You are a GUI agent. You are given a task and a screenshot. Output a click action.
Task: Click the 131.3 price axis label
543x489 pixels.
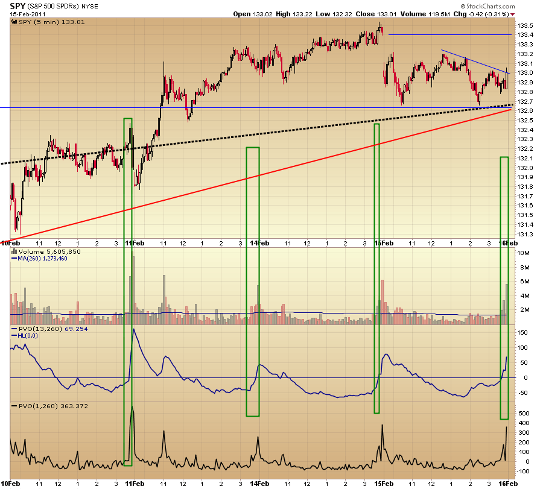525,235
